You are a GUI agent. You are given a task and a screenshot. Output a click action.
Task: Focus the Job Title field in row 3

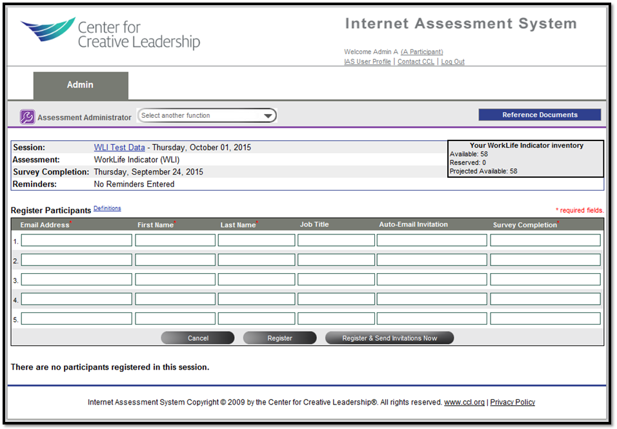(x=336, y=280)
